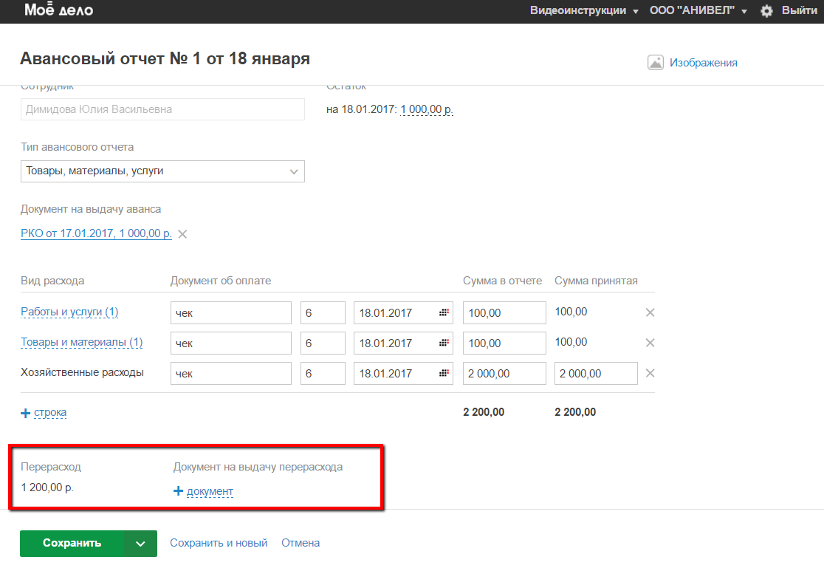Viewport: 824px width, 568px height.
Task: Click Документ об оплате column header
Action: click(221, 281)
